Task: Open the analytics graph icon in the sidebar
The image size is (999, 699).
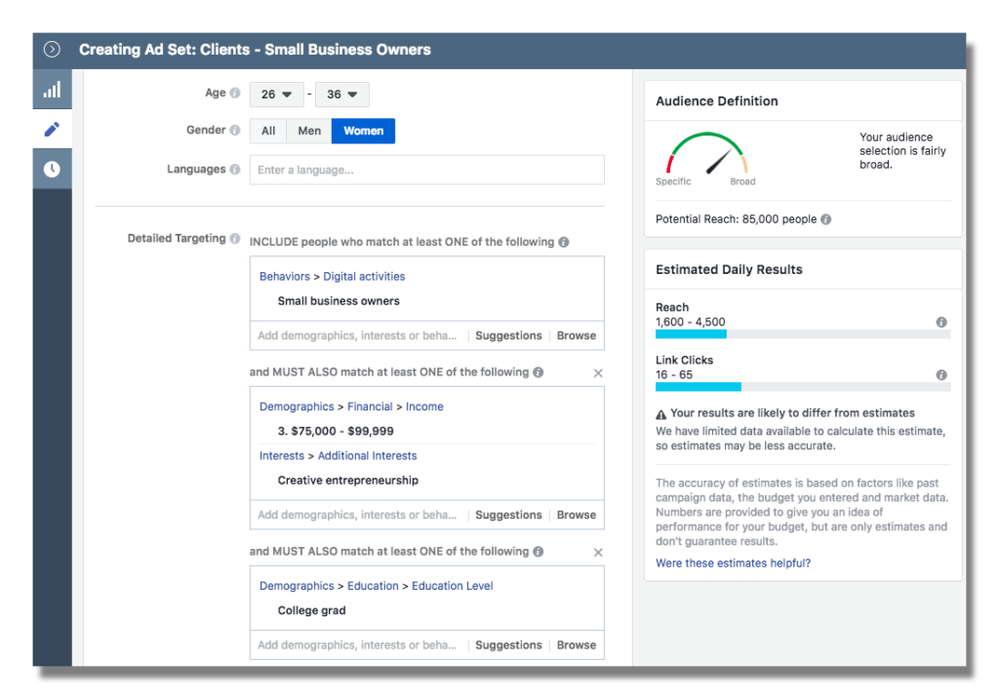Action: coord(52,89)
